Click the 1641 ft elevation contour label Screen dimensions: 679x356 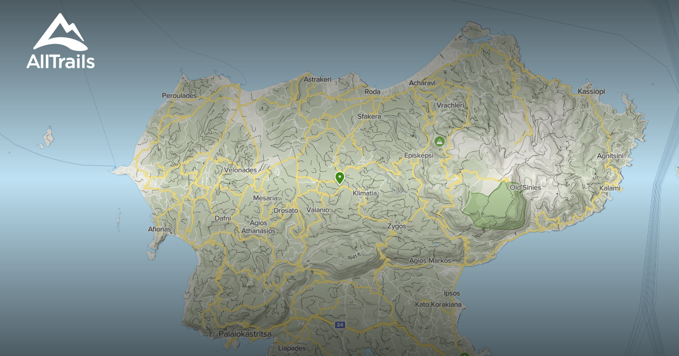click(353, 254)
